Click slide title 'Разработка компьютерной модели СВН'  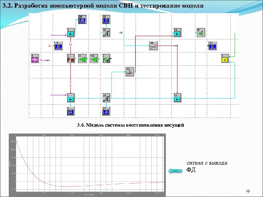74,6
